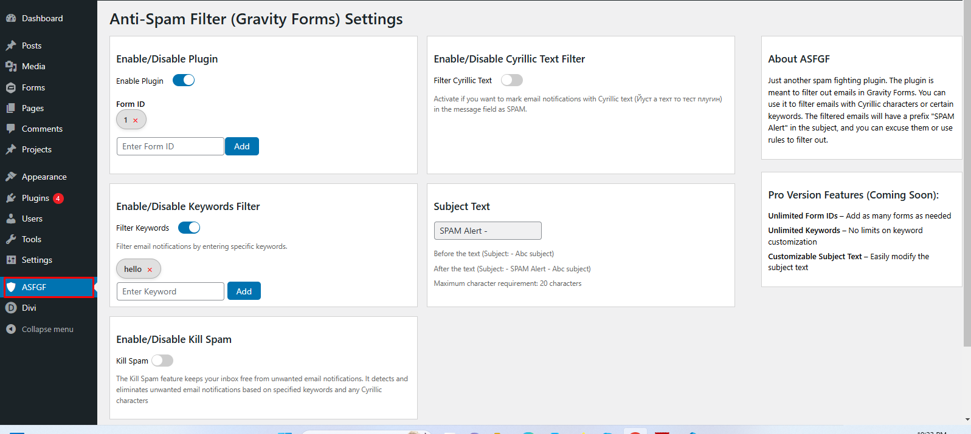Viewport: 971px width, 434px height.
Task: Click the 'Enable/Disable Cyrillic Text Filter' heading
Action: click(x=510, y=59)
